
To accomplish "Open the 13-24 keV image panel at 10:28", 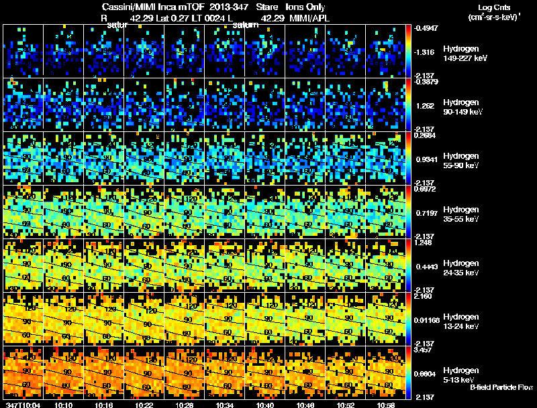I will tap(184, 319).
